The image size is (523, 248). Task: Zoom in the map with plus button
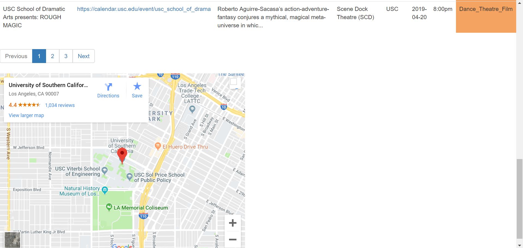click(233, 223)
